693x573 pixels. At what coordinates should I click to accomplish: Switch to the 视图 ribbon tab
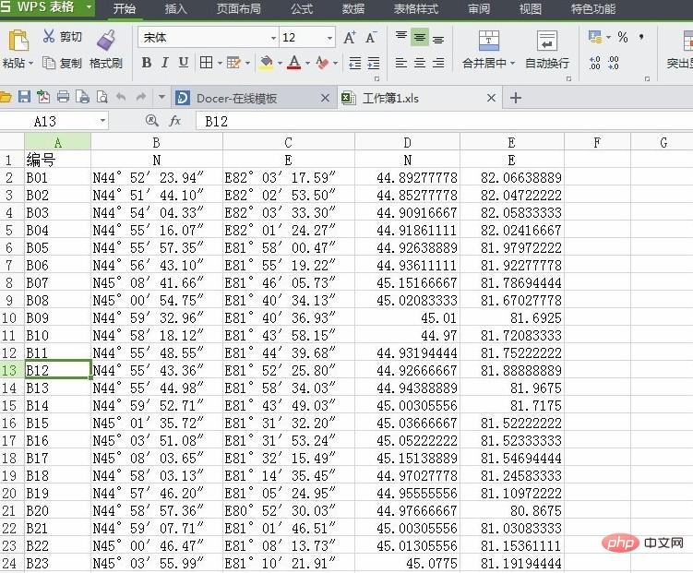click(x=531, y=8)
